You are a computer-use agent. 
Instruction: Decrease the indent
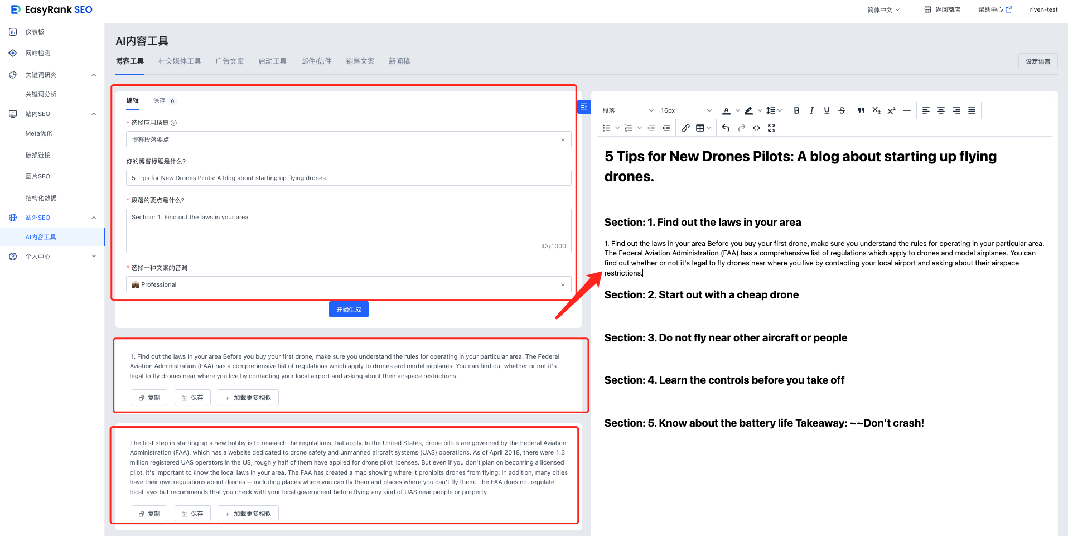pos(651,128)
